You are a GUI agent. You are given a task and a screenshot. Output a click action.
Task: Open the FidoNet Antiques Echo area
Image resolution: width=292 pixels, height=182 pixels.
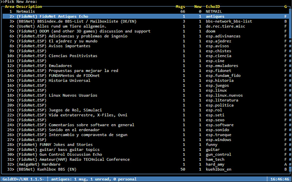coord(146,16)
